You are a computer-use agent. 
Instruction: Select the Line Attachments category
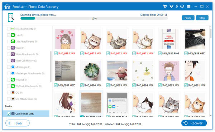[x=26, y=41]
